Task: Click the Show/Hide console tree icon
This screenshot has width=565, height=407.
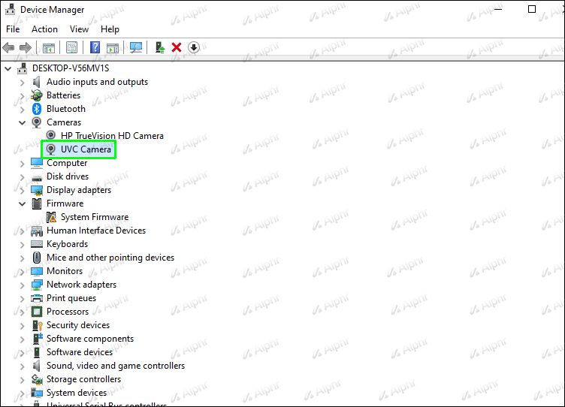Action: pyautogui.click(x=49, y=47)
